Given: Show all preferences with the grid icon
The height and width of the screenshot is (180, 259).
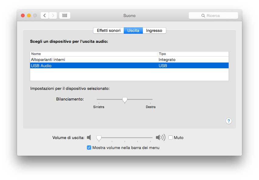Looking at the screenshot, I should click(x=64, y=15).
